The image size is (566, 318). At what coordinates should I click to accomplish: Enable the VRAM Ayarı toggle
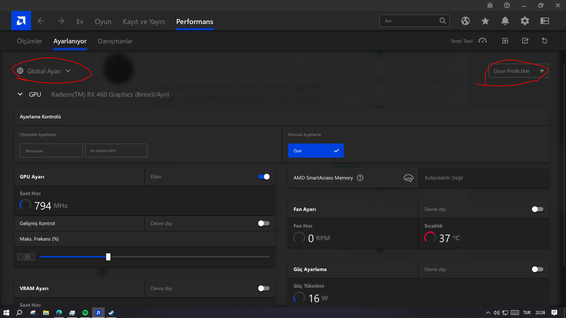(x=264, y=288)
